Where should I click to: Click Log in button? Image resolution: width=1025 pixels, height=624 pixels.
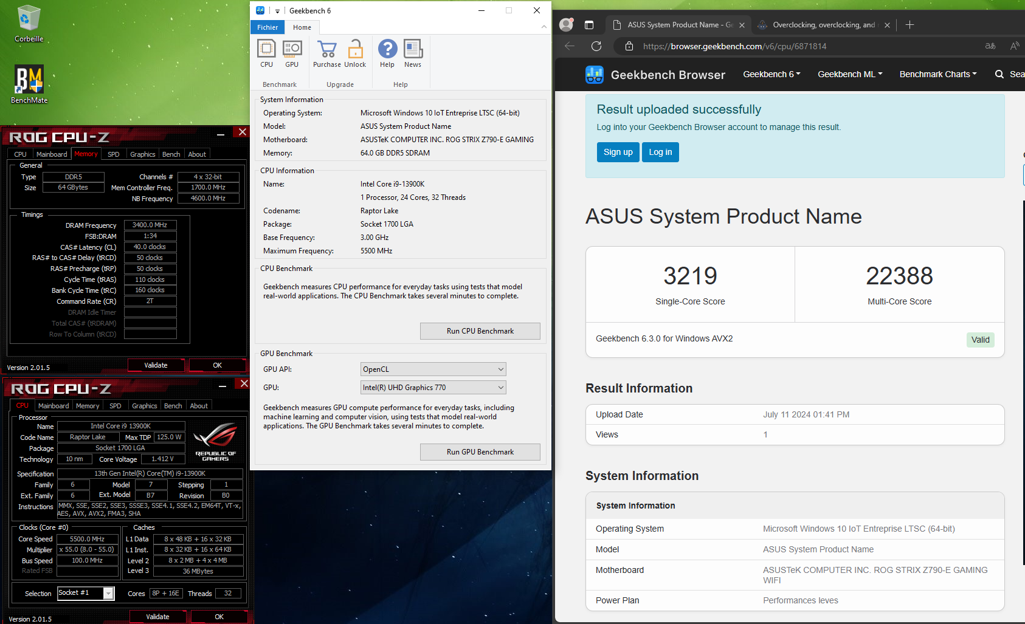point(660,152)
